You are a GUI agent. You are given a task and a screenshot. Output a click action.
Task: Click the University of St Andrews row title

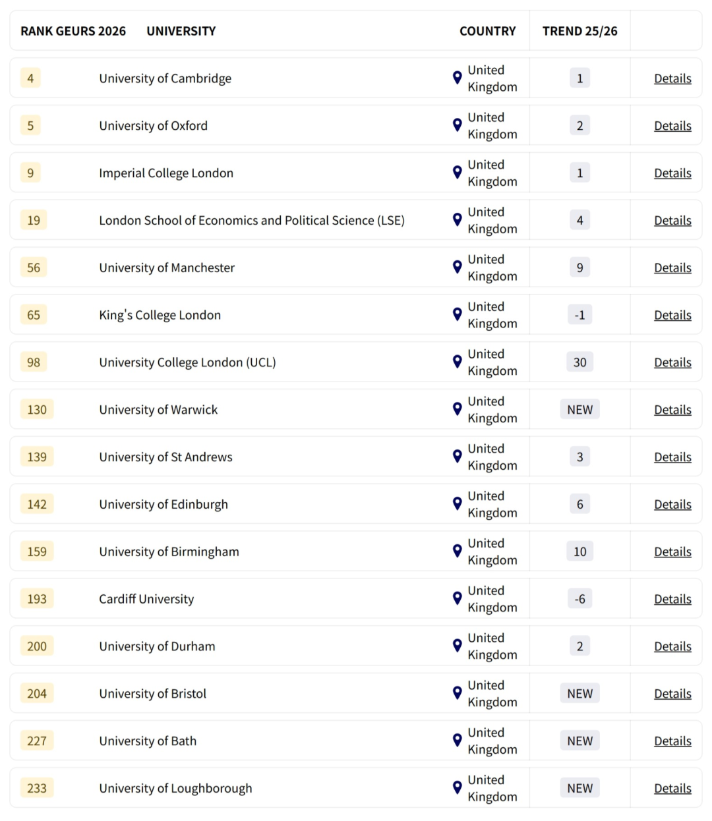click(x=165, y=457)
